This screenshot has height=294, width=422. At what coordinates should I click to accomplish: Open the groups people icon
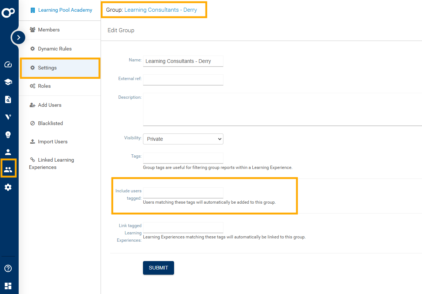(x=8, y=170)
